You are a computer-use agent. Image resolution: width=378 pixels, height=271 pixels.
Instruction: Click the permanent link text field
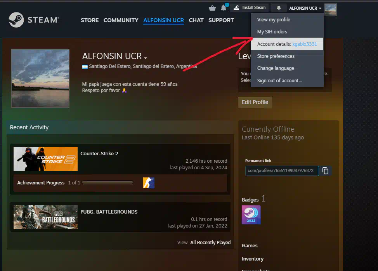(x=281, y=171)
